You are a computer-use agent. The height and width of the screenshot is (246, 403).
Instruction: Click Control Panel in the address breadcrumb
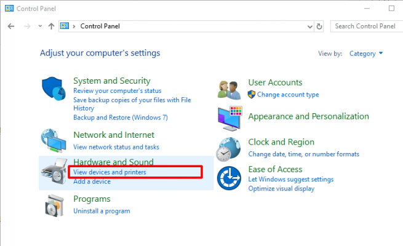[100, 26]
